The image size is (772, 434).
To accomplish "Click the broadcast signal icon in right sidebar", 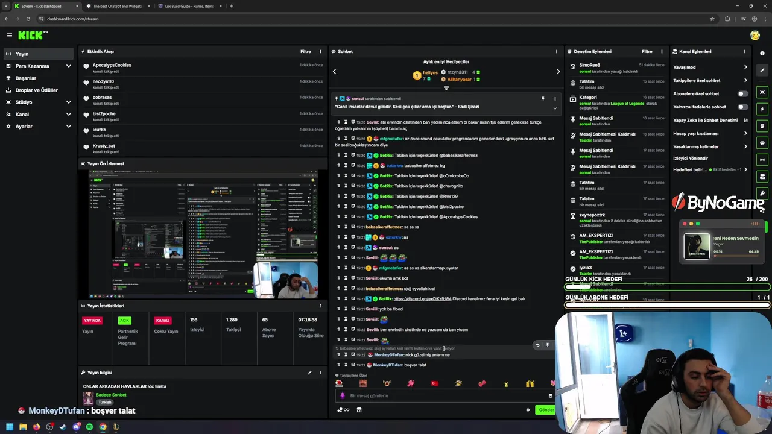I will [762, 160].
